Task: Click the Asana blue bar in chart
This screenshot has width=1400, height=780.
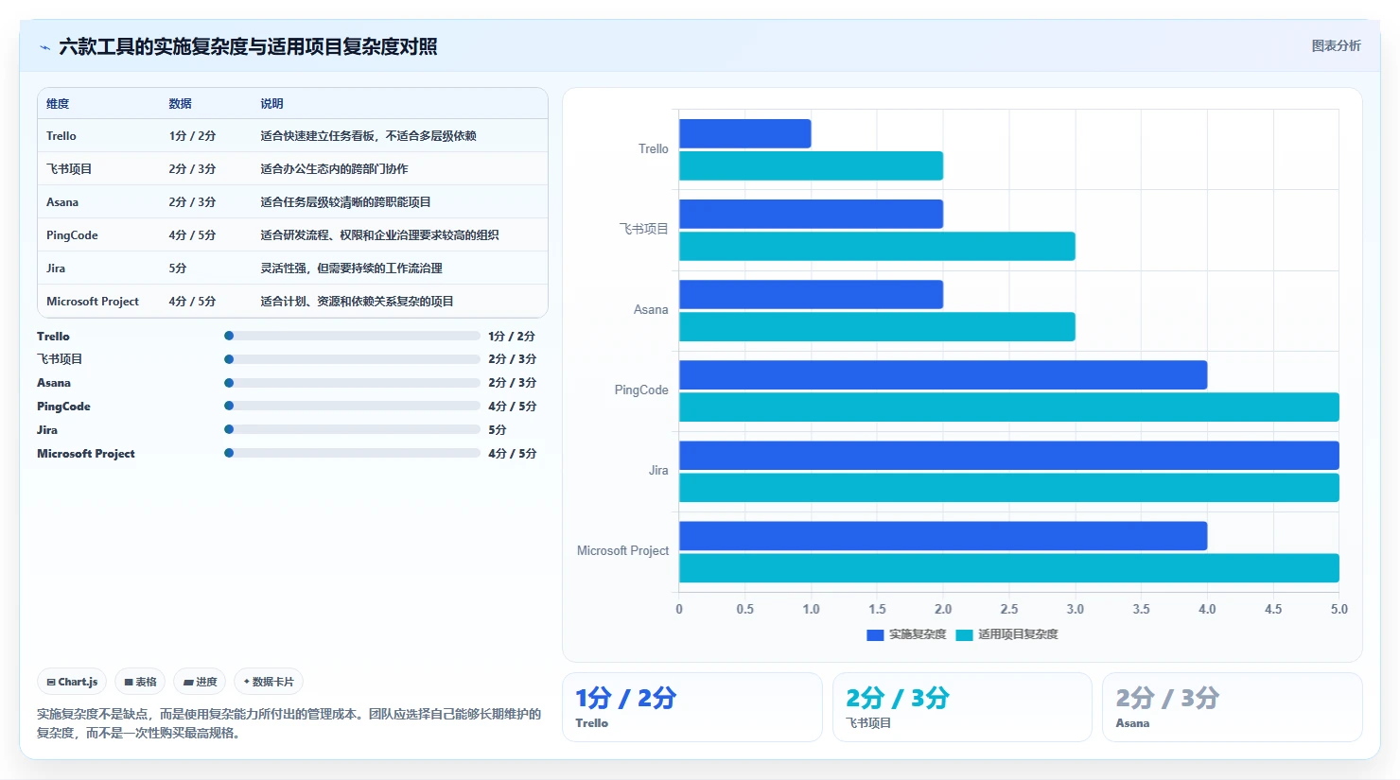Action: (812, 294)
